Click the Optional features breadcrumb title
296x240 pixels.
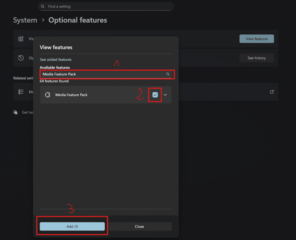tap(78, 20)
